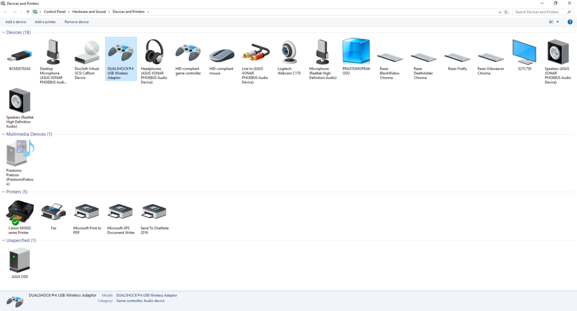Click the change your view button

click(551, 22)
